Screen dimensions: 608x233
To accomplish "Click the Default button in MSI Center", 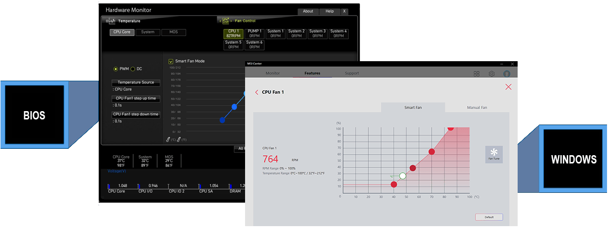I will pyautogui.click(x=489, y=217).
